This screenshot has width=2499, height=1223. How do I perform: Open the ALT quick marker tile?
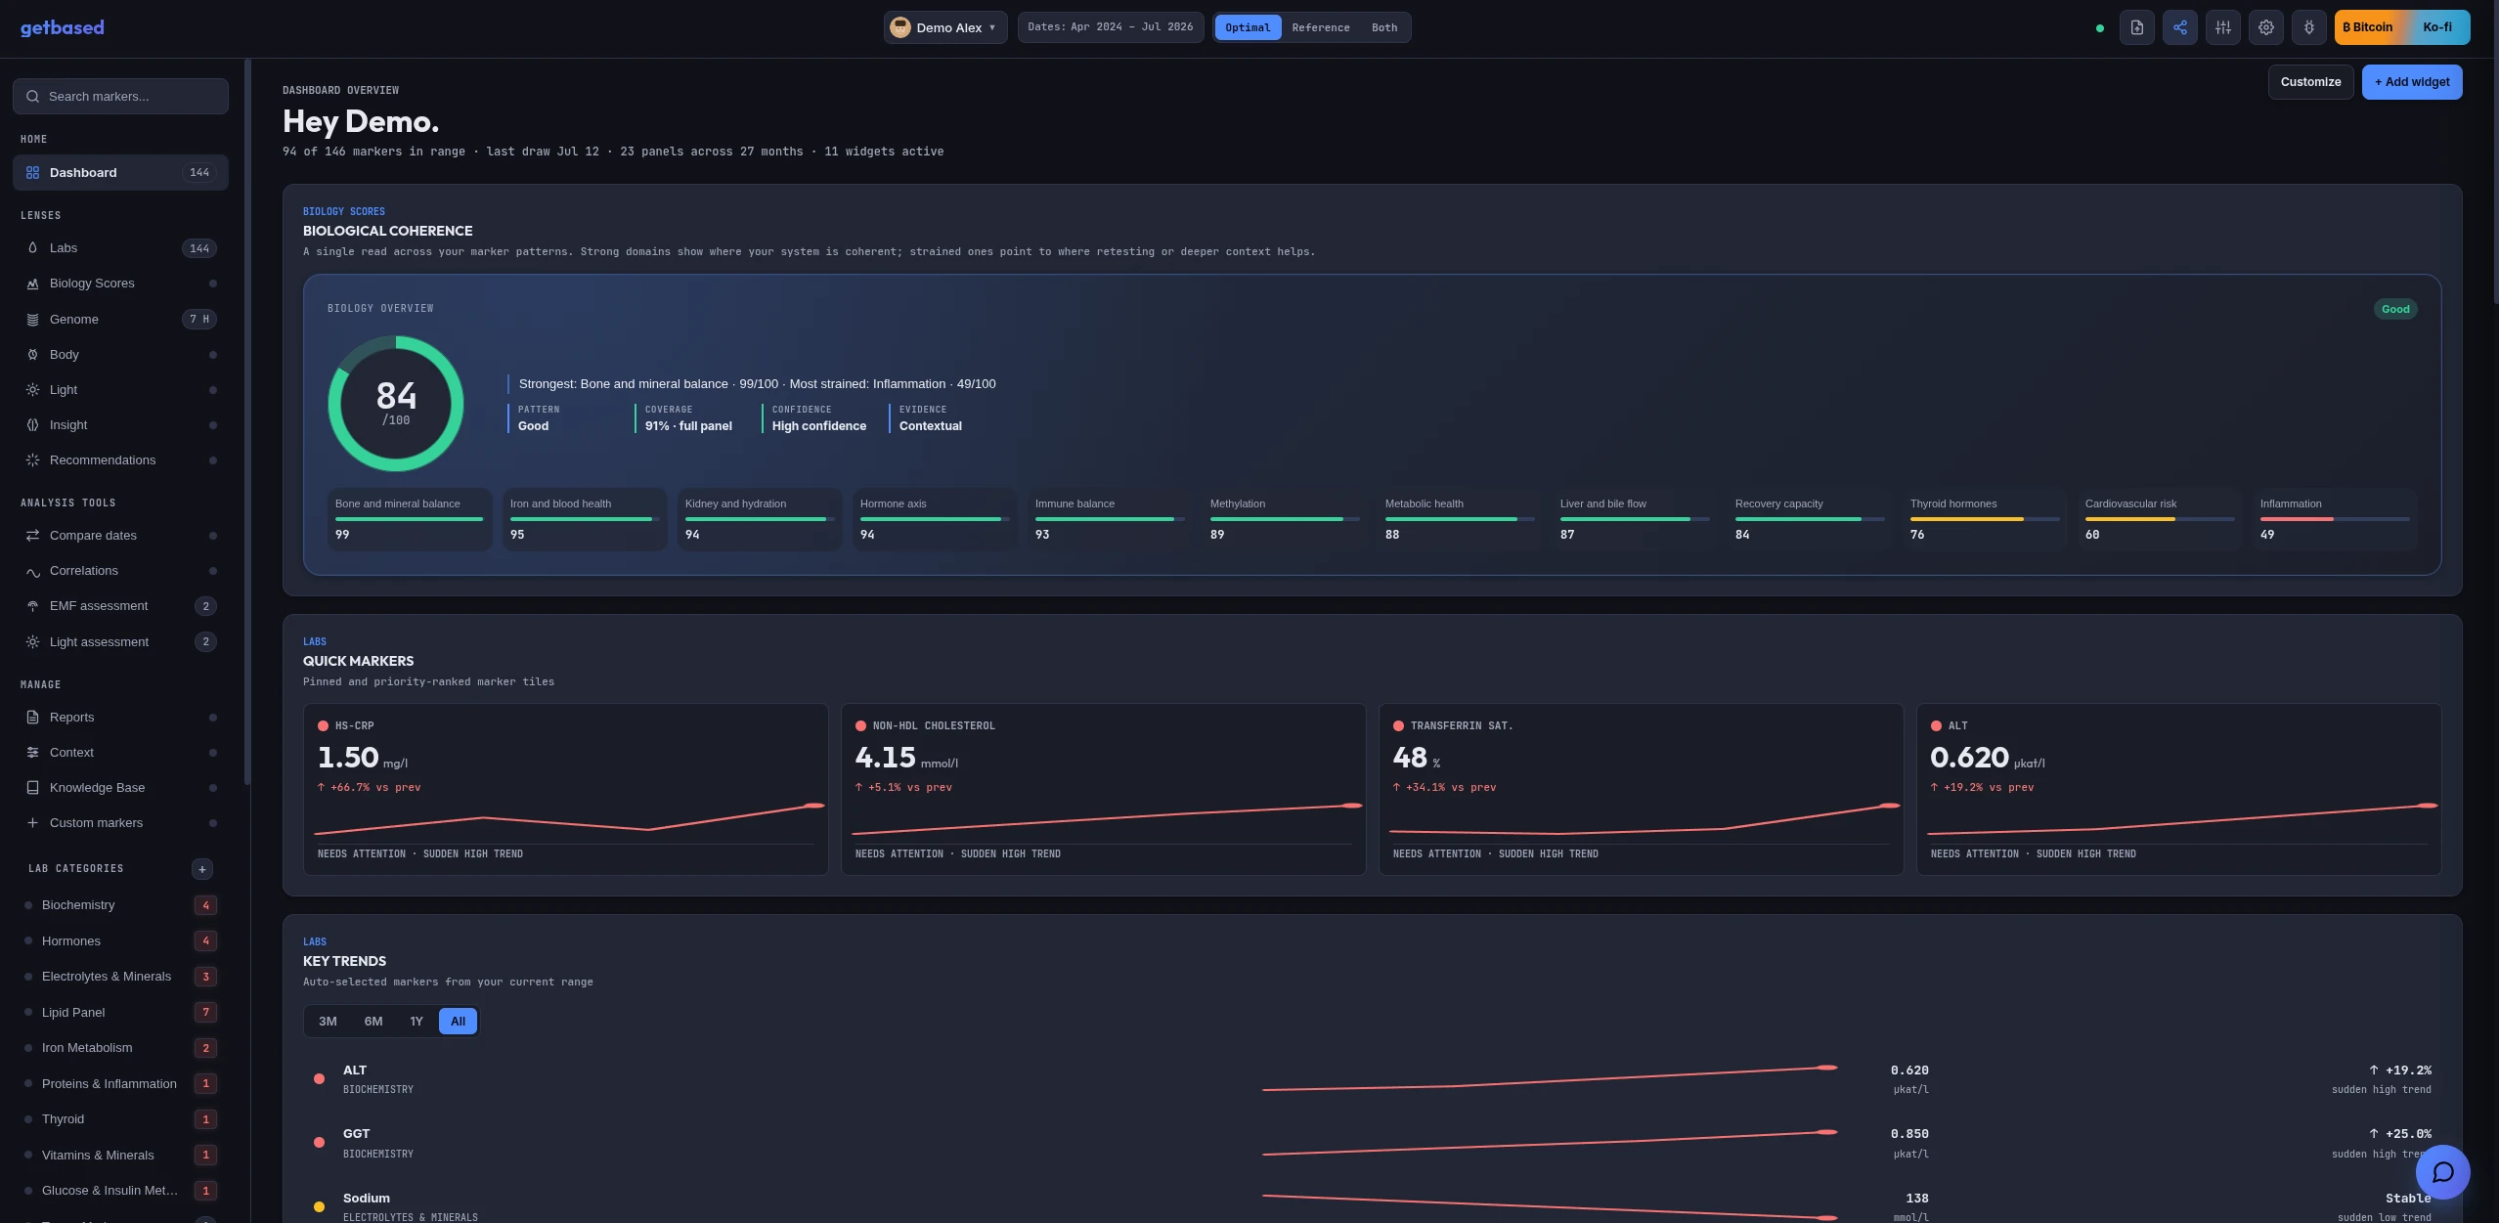pos(2178,789)
